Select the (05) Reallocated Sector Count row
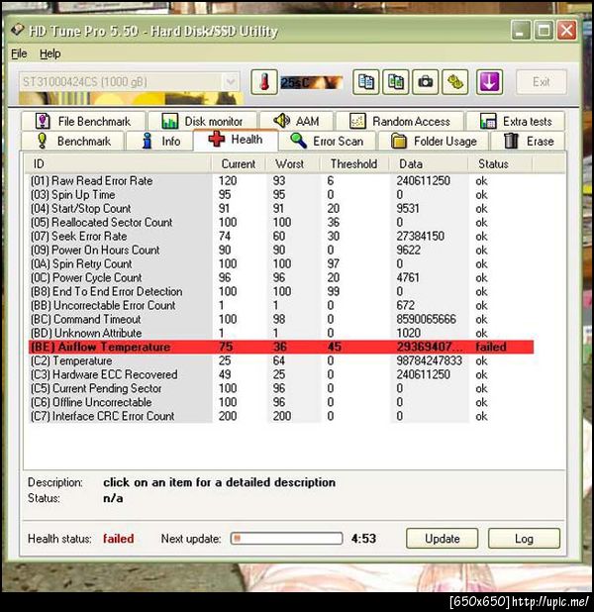Image resolution: width=594 pixels, height=612 pixels. point(281,222)
